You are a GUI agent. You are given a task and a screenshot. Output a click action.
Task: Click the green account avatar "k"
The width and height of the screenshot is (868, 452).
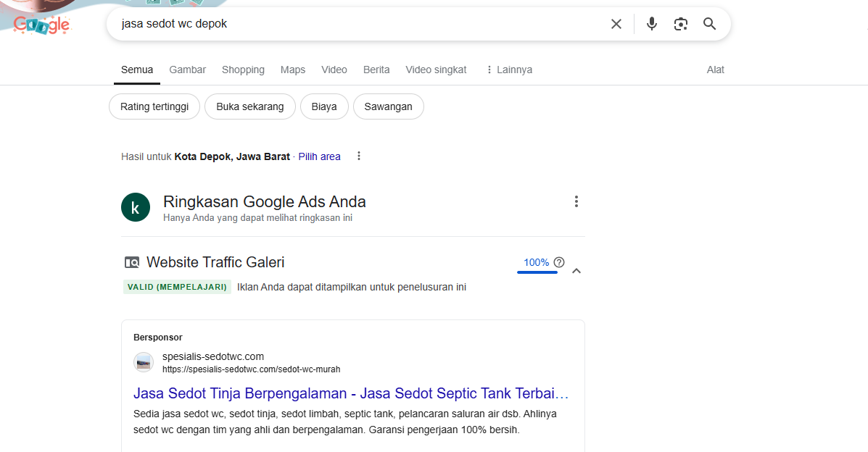coord(136,207)
